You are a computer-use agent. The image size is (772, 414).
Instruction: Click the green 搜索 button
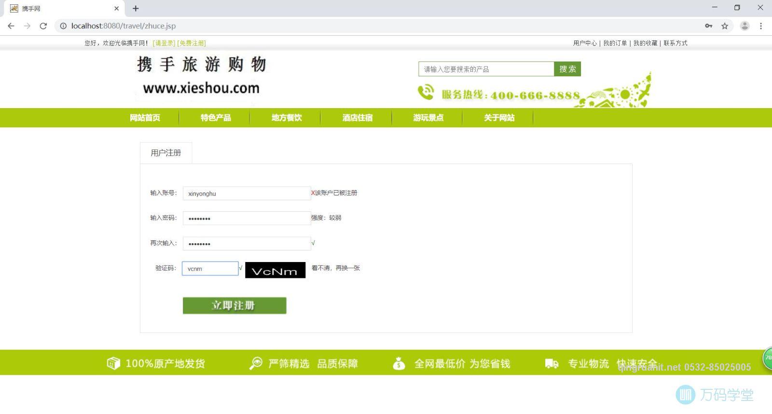click(x=567, y=69)
